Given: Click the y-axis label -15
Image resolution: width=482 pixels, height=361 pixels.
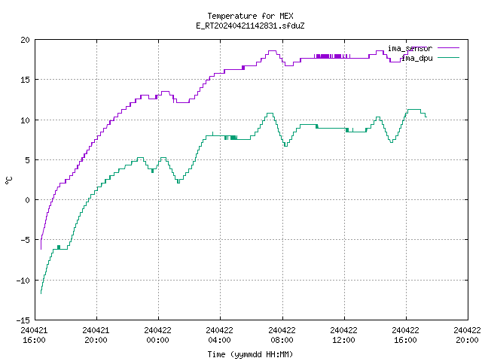Looking at the screenshot, I should point(23,320).
